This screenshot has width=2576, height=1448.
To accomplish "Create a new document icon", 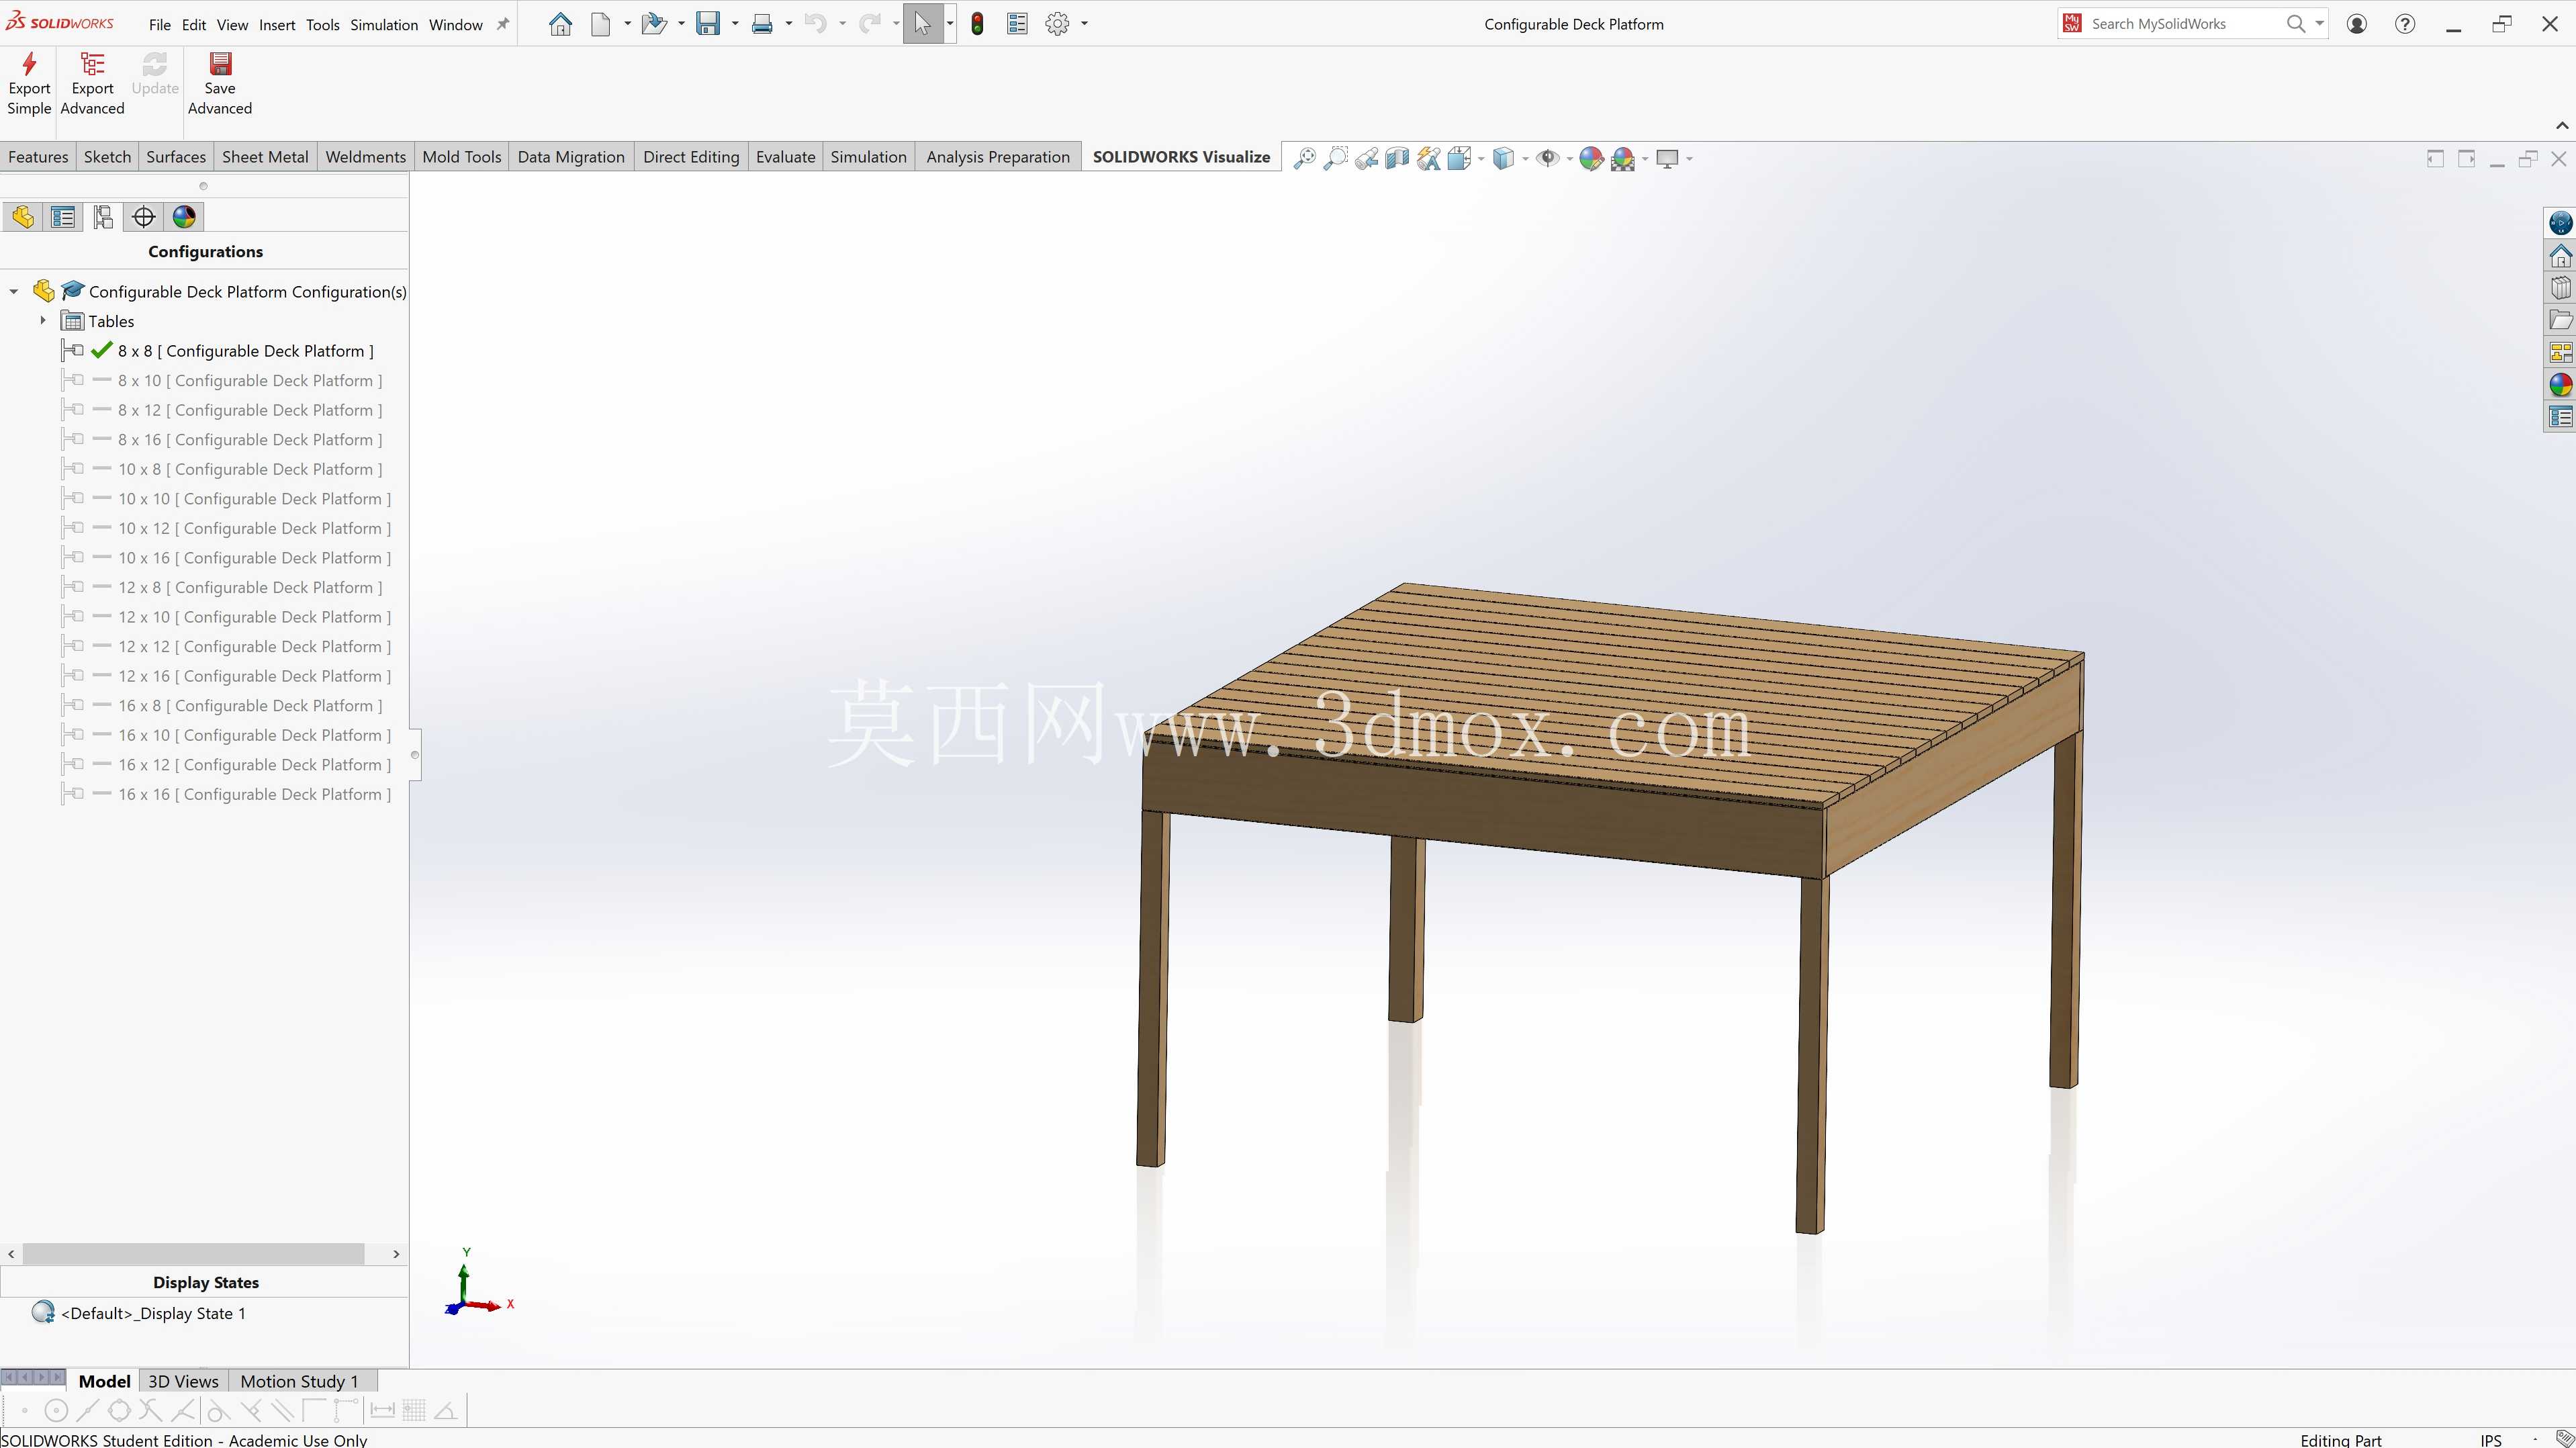I will [600, 24].
